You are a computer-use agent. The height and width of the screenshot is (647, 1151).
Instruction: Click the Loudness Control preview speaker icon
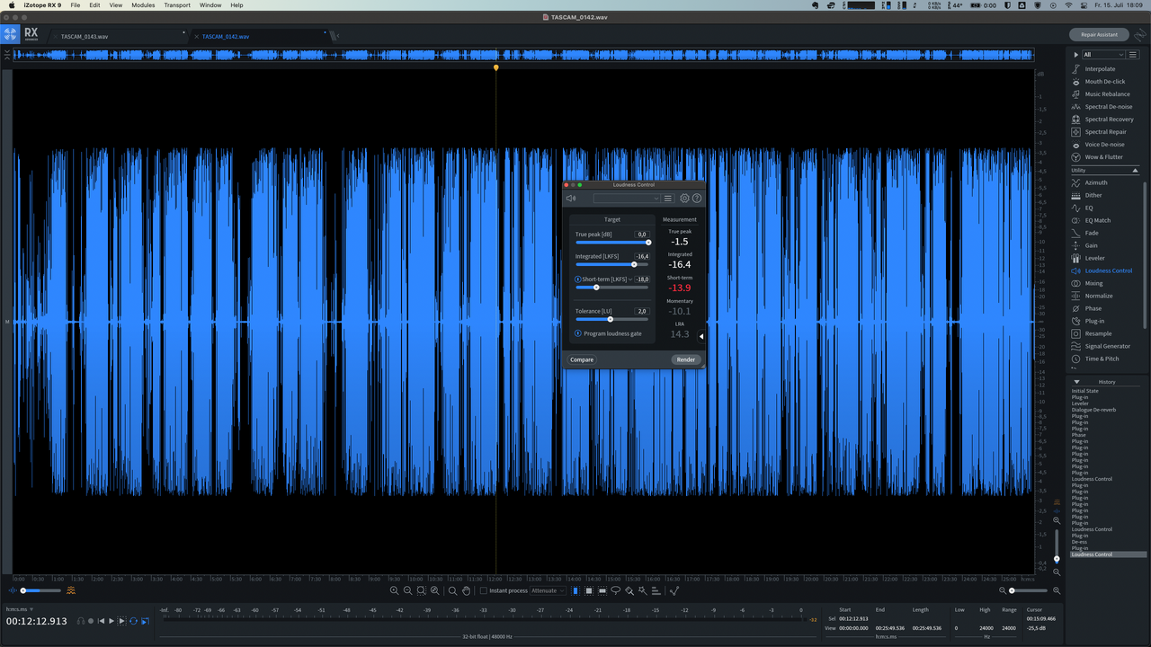571,199
